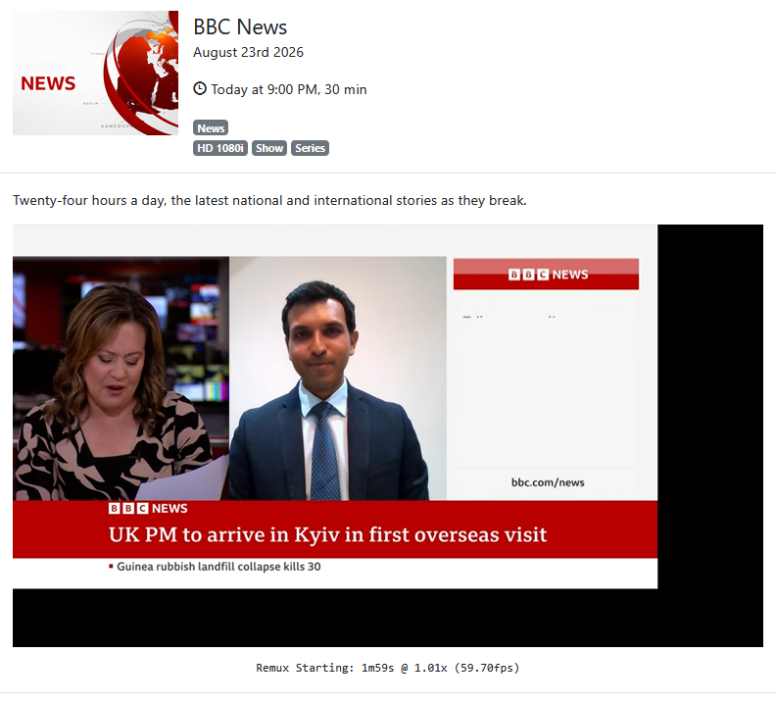Select the Show tag
The image size is (776, 703).
pyautogui.click(x=269, y=148)
